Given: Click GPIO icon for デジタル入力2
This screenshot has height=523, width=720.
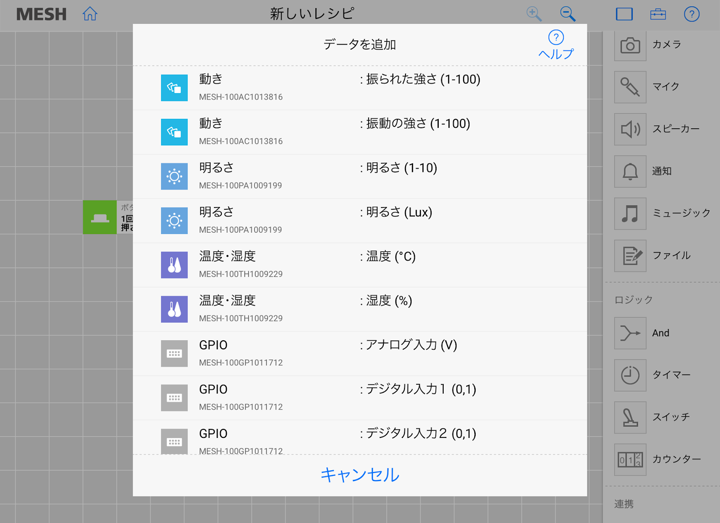Looking at the screenshot, I should [174, 442].
